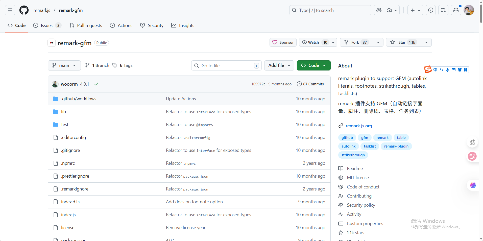The image size is (483, 241).
Task: Click the Sogou toolbox grid icon
Action: 466,70
